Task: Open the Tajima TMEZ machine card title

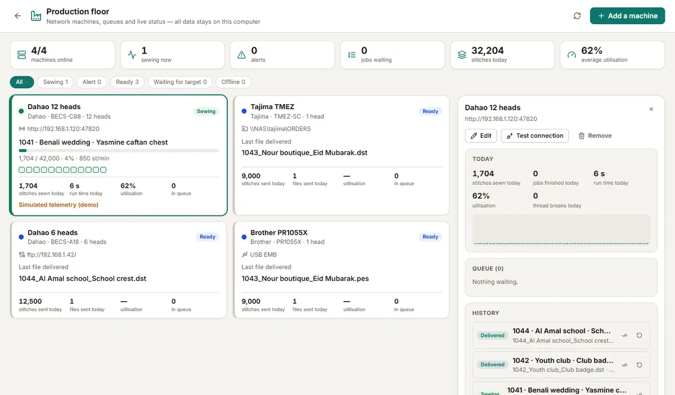Action: coord(272,106)
